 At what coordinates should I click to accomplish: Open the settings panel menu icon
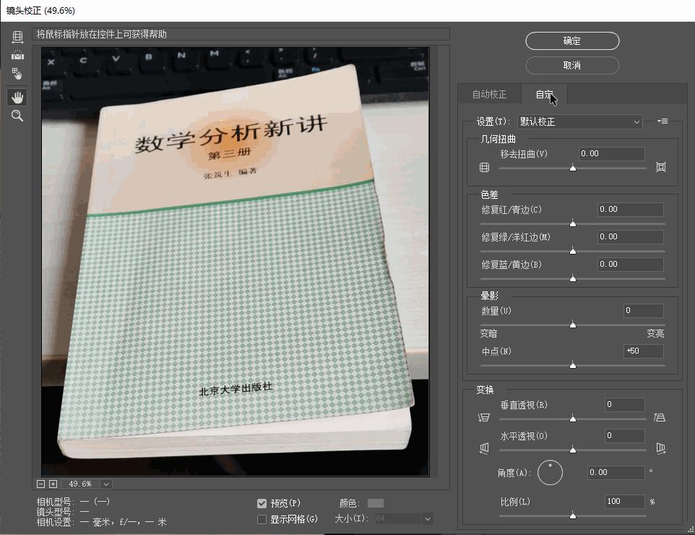(662, 121)
